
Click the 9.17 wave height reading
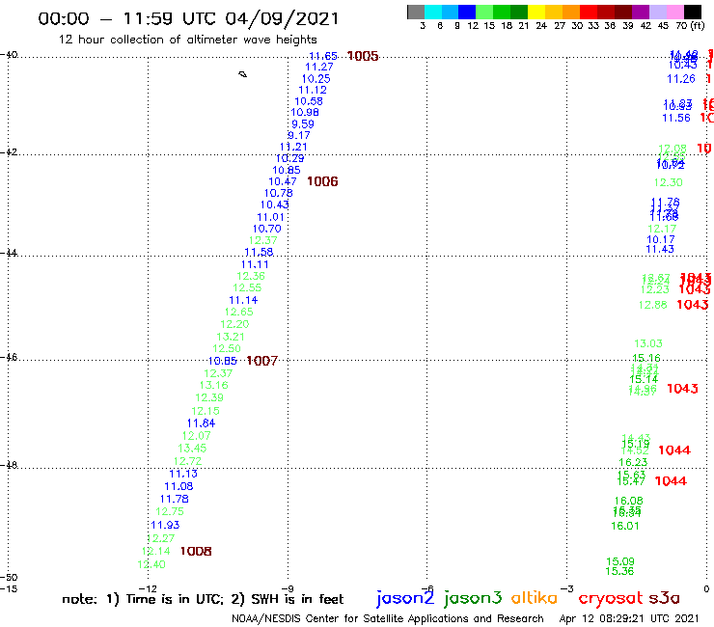[299, 135]
